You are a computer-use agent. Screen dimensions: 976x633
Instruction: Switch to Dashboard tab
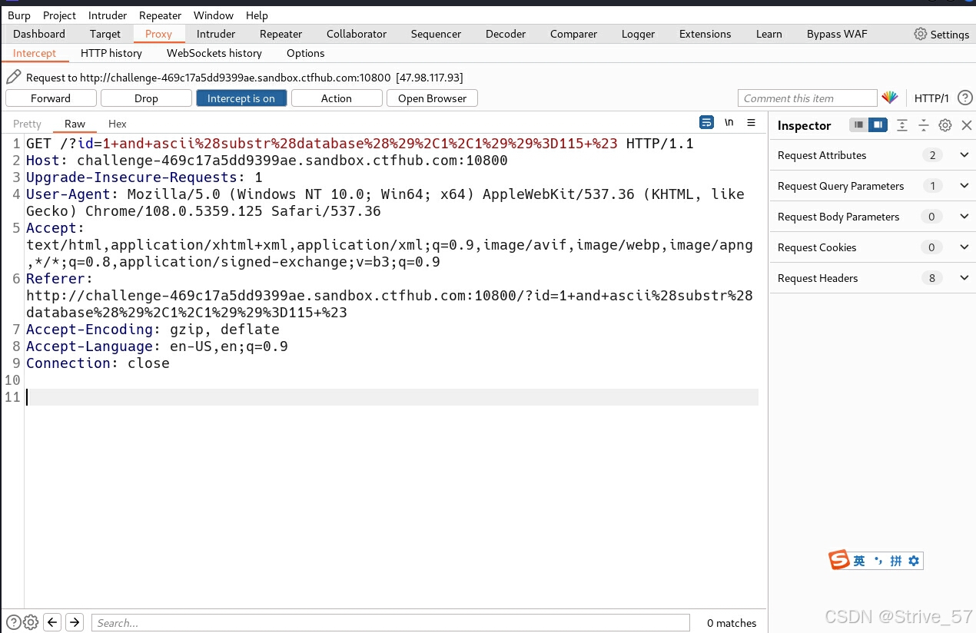coord(39,34)
